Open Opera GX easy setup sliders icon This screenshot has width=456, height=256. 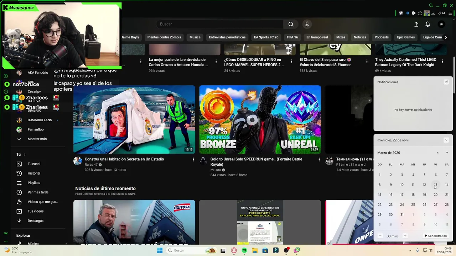click(450, 13)
